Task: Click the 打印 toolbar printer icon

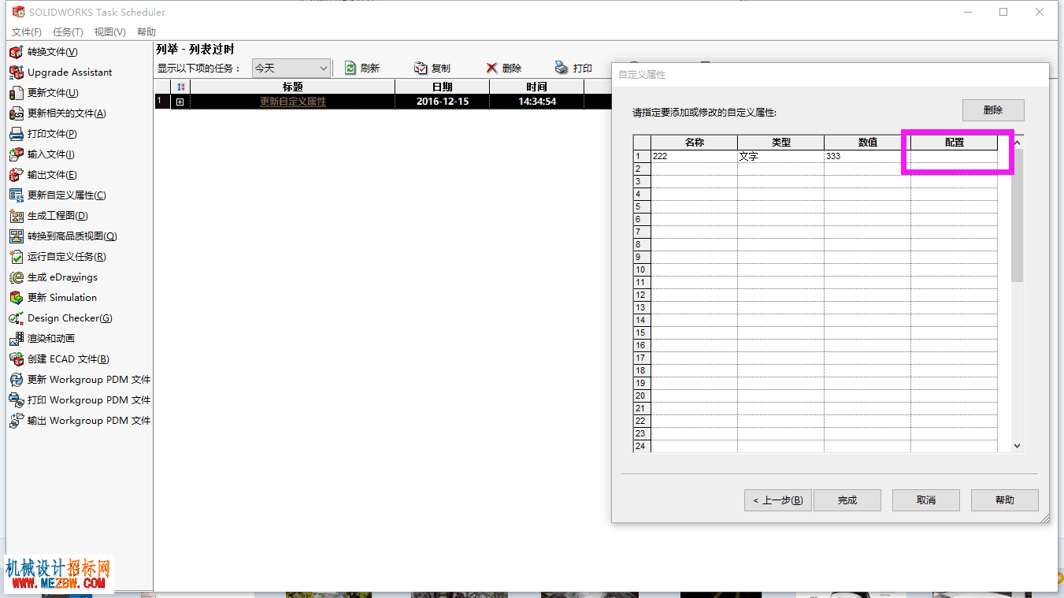Action: (562, 69)
